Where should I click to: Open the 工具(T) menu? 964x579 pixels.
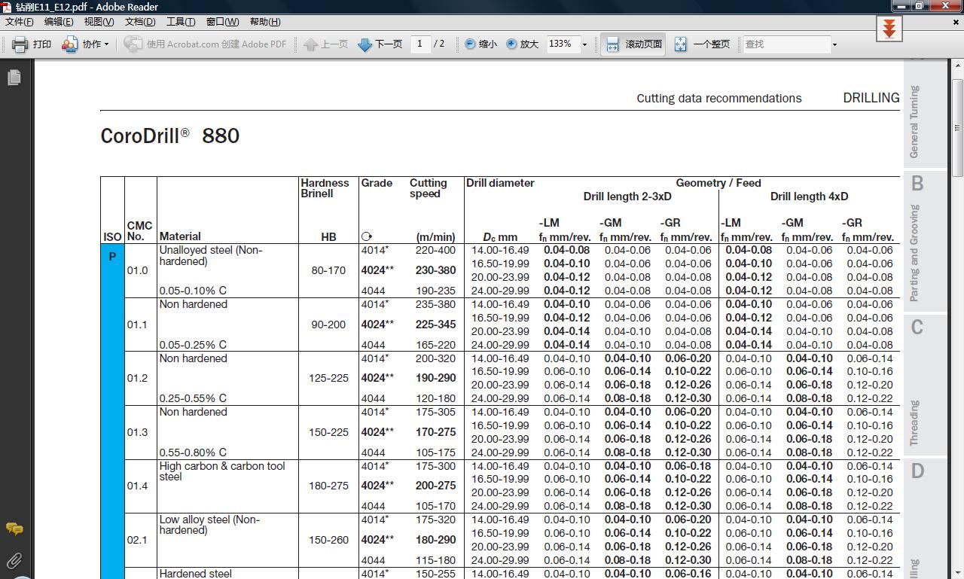pos(180,22)
